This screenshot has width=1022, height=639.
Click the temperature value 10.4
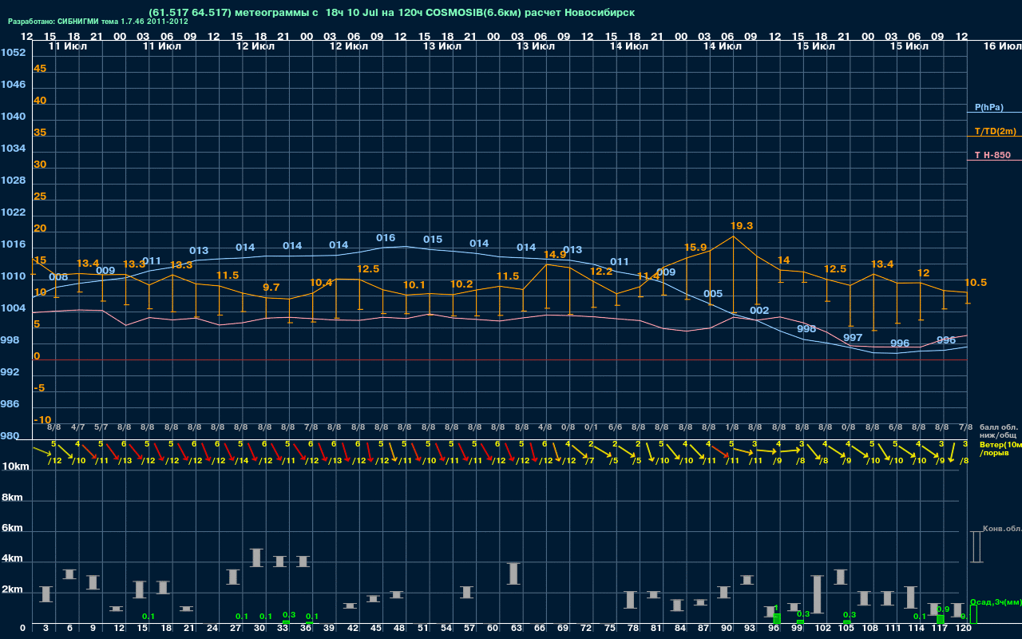point(321,283)
